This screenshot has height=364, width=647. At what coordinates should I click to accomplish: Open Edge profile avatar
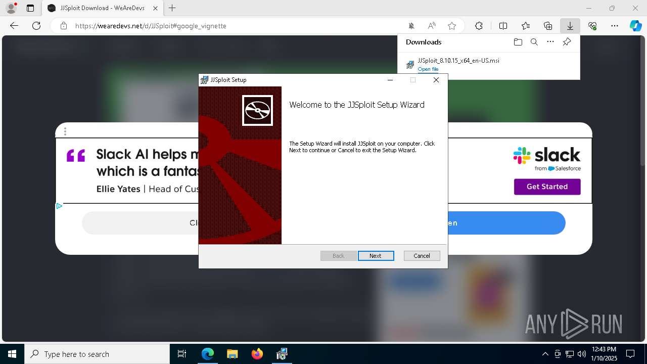coord(11,8)
